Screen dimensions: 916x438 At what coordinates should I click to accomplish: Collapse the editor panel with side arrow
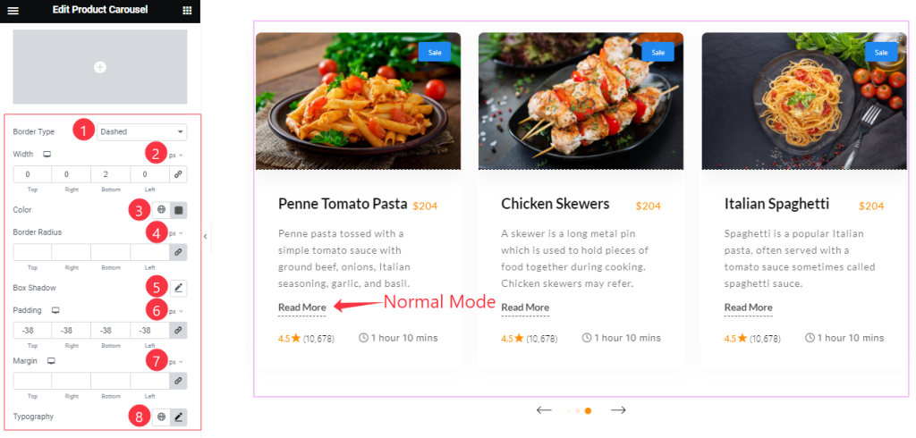(205, 236)
